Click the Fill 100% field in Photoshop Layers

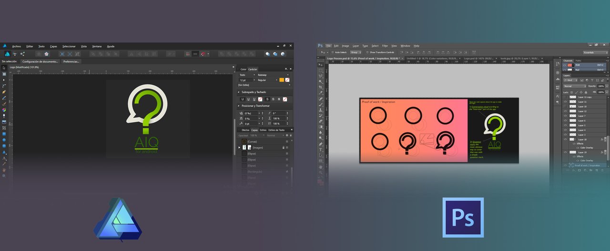pos(601,92)
